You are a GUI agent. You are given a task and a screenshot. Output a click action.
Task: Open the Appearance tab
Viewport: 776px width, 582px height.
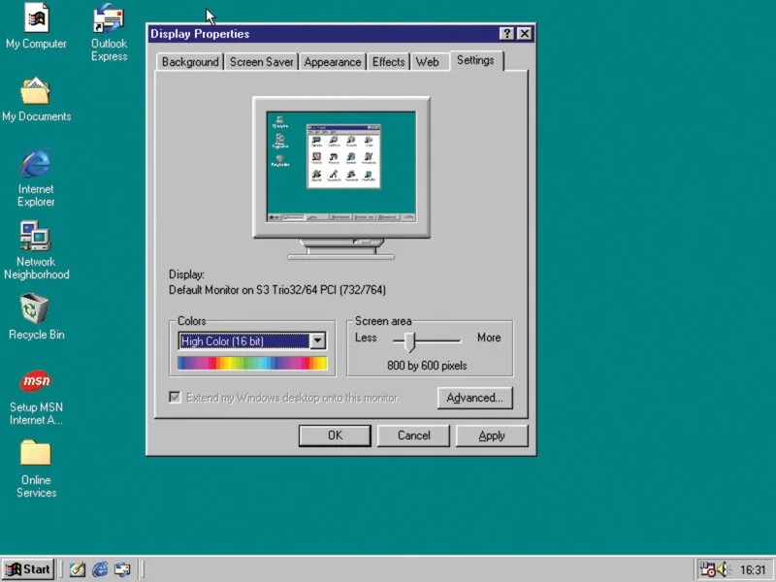pyautogui.click(x=332, y=61)
